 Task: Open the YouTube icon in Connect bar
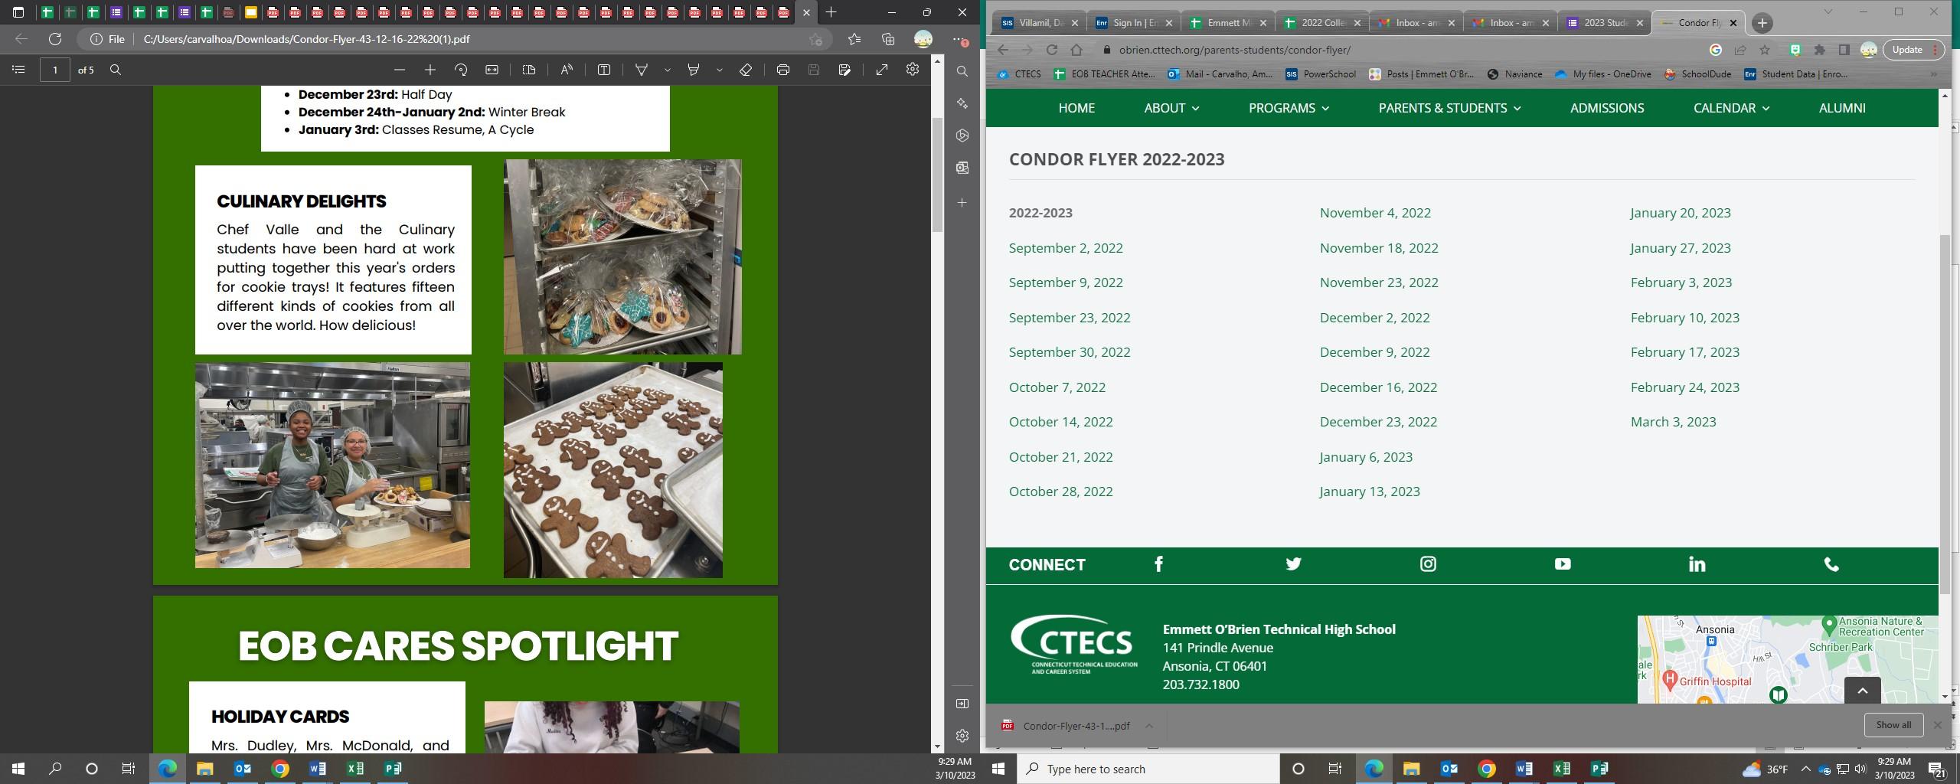point(1563,564)
